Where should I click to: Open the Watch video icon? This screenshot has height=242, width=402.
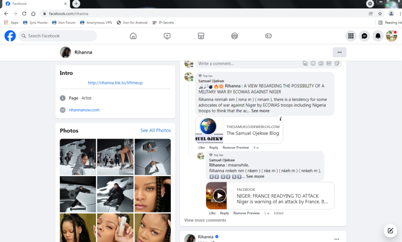pyautogui.click(x=167, y=36)
